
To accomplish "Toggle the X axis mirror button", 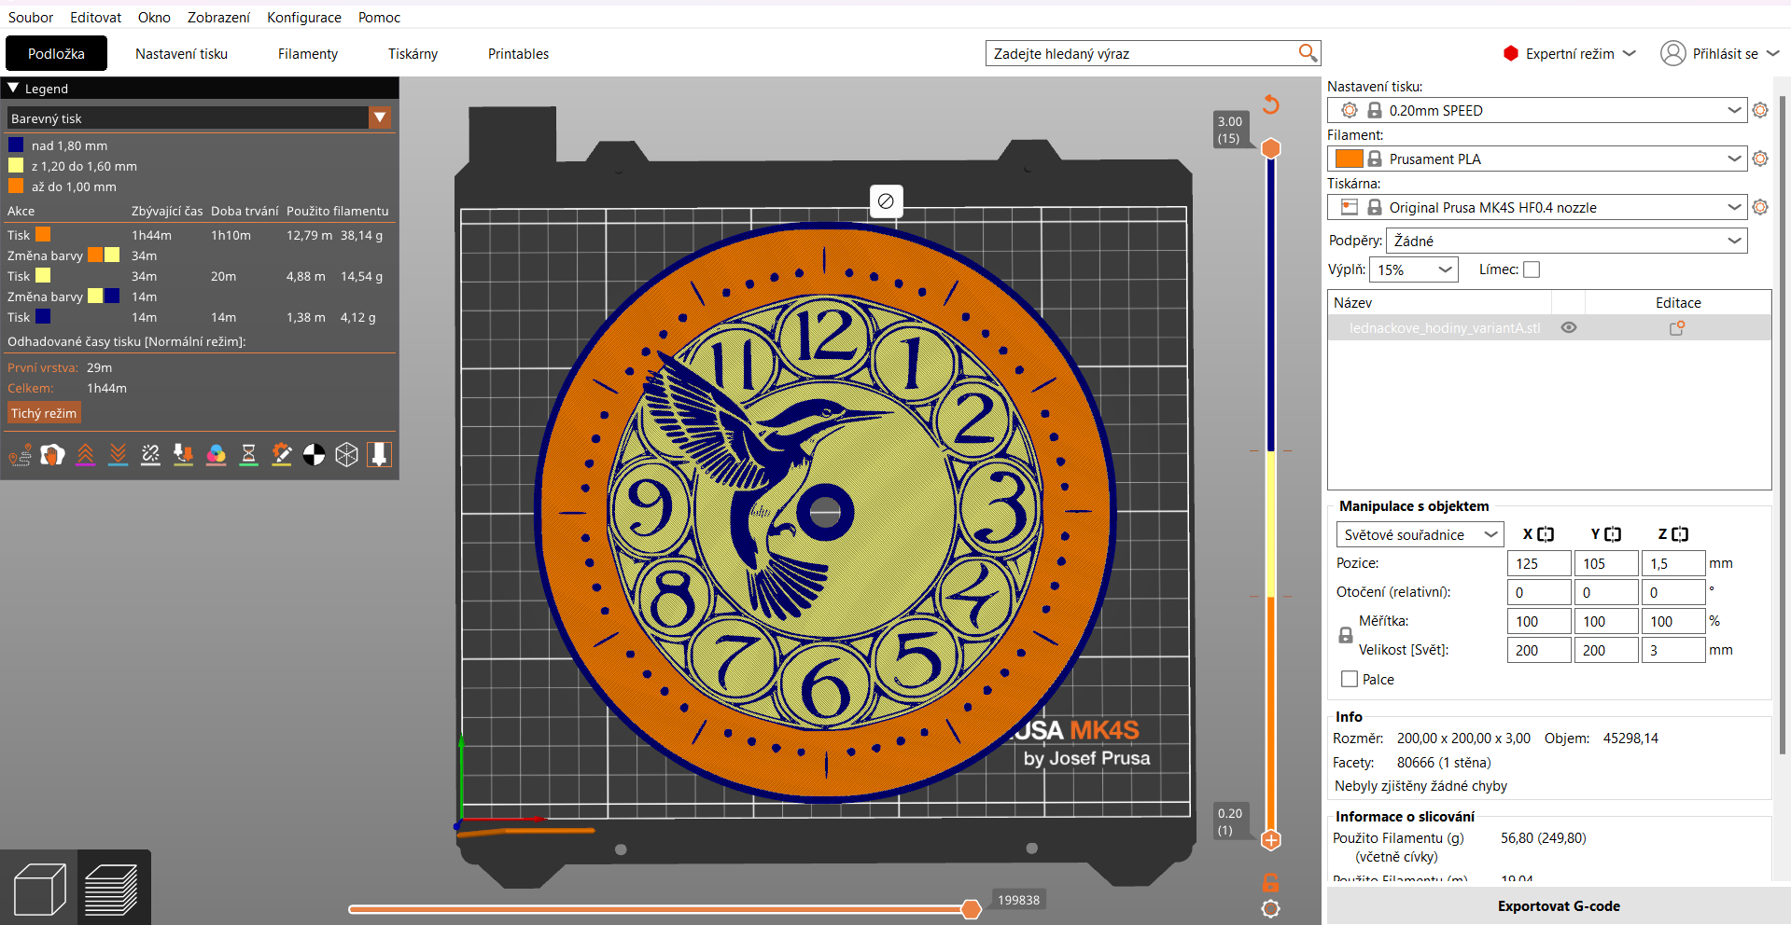I will 1546,534.
